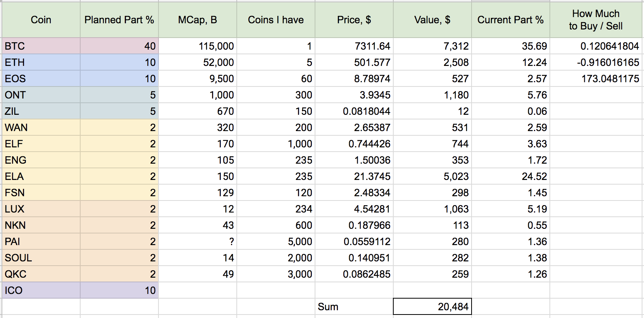The image size is (644, 318).
Task: Select the ELA value 5,023
Action: tap(432, 176)
